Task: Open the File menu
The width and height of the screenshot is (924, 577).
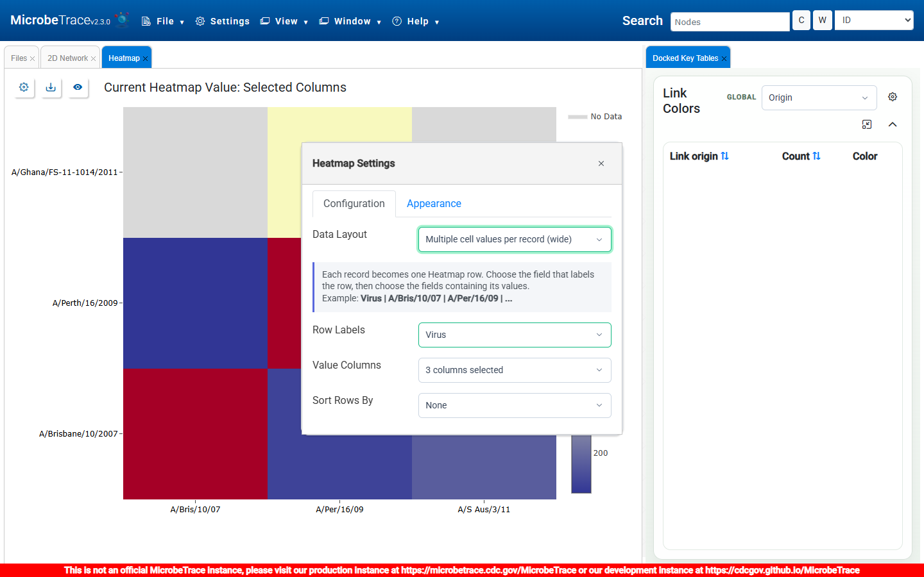Action: [x=163, y=21]
